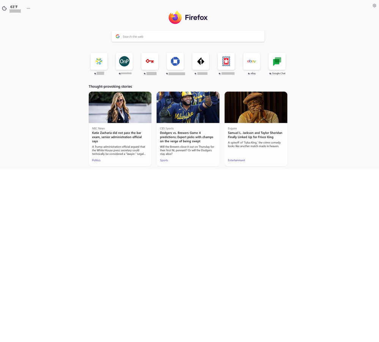Image resolution: width=379 pixels, height=342 pixels.
Task: Open the red star stamp shortcut tile
Action: (x=226, y=61)
